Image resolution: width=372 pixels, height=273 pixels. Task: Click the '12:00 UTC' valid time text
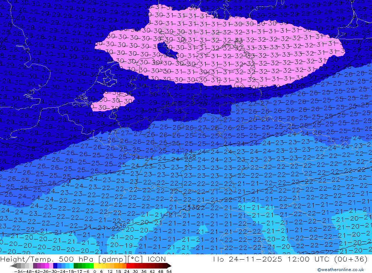point(310,259)
